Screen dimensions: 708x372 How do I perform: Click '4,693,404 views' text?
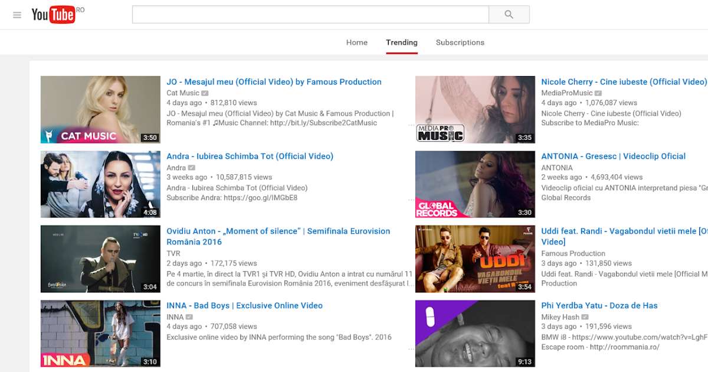(617, 177)
